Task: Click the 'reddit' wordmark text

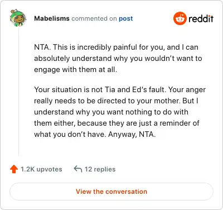Action: click(201, 18)
